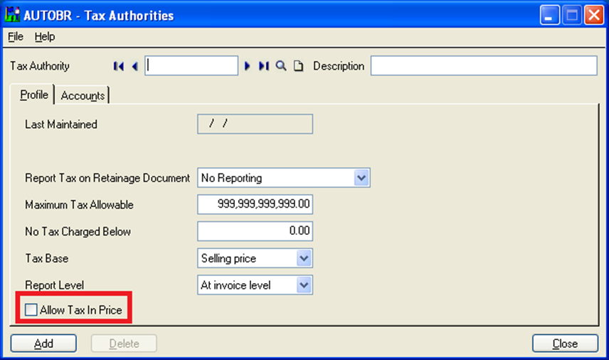Click the No Tax Charged Below field
The height and width of the screenshot is (360, 609).
(255, 231)
